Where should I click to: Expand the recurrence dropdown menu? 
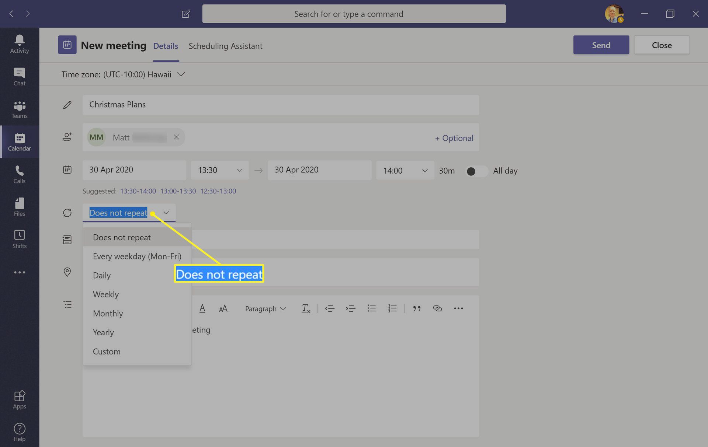click(166, 212)
